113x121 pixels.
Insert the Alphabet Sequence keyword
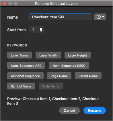[25, 76]
